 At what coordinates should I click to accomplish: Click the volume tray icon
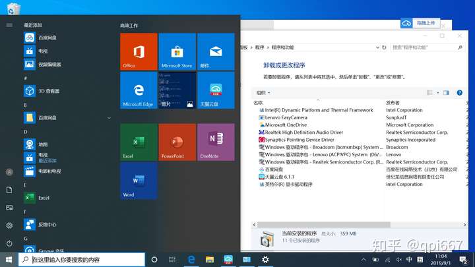[x=398, y=260]
